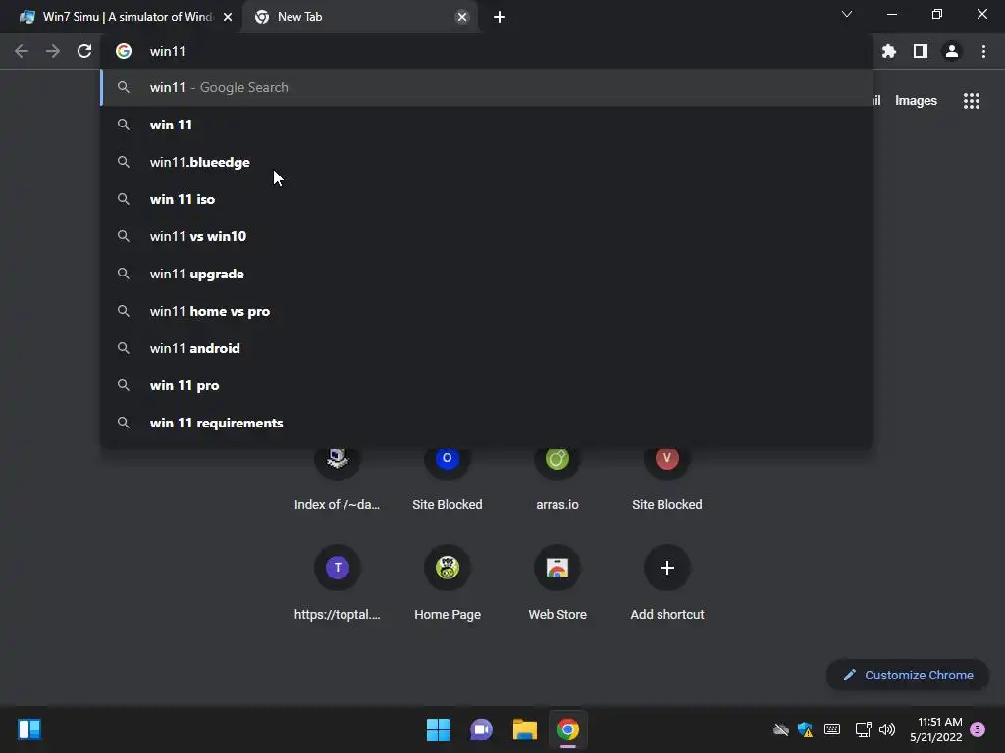Open the Google Images link
1005x753 pixels.
916,101
